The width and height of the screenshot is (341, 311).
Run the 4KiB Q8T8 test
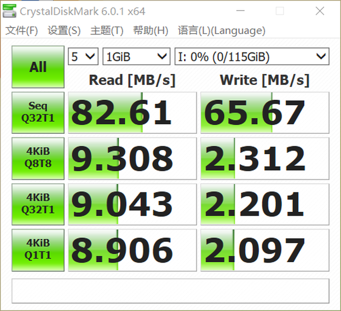tap(38, 158)
